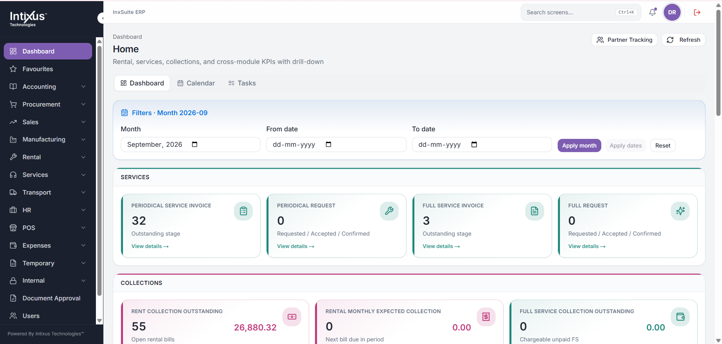This screenshot has height=344, width=722.
Task: Expand the Manufacturing menu chevron
Action: (x=83, y=139)
